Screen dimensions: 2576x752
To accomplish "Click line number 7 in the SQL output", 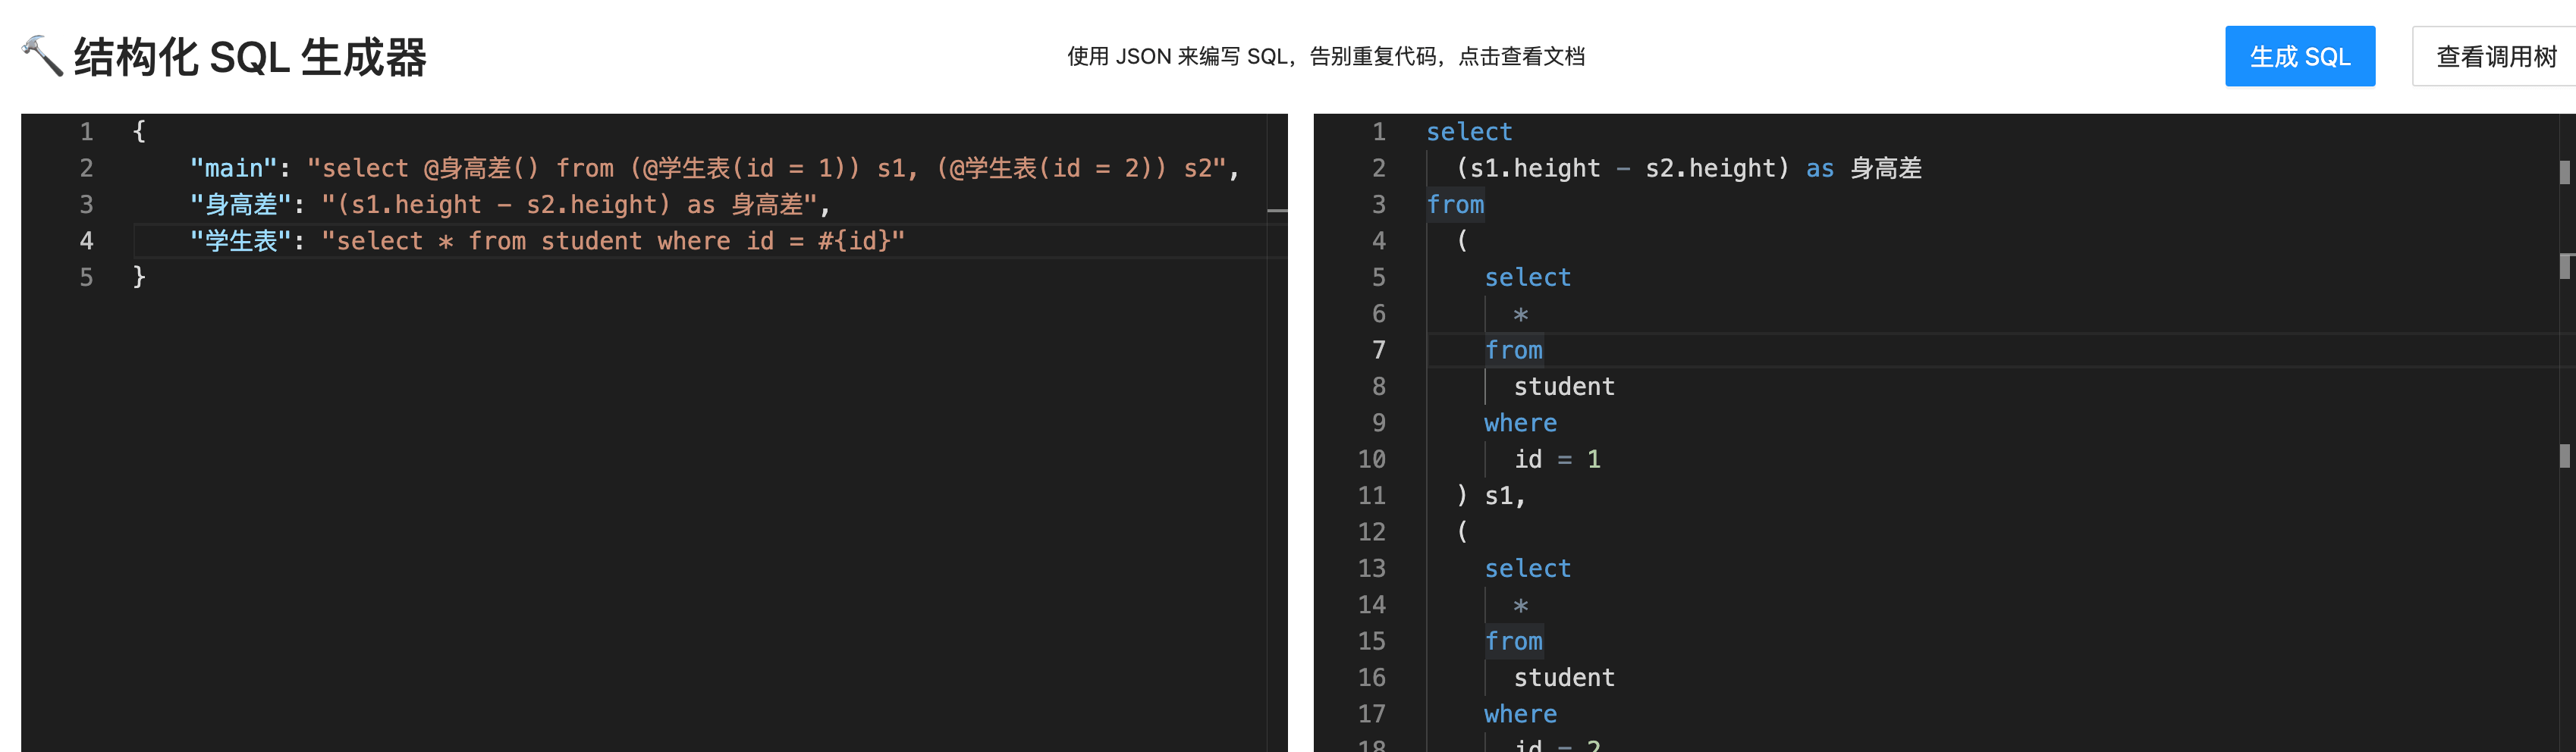I will [x=1378, y=350].
